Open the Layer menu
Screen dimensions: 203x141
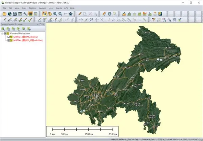click(x=51, y=8)
